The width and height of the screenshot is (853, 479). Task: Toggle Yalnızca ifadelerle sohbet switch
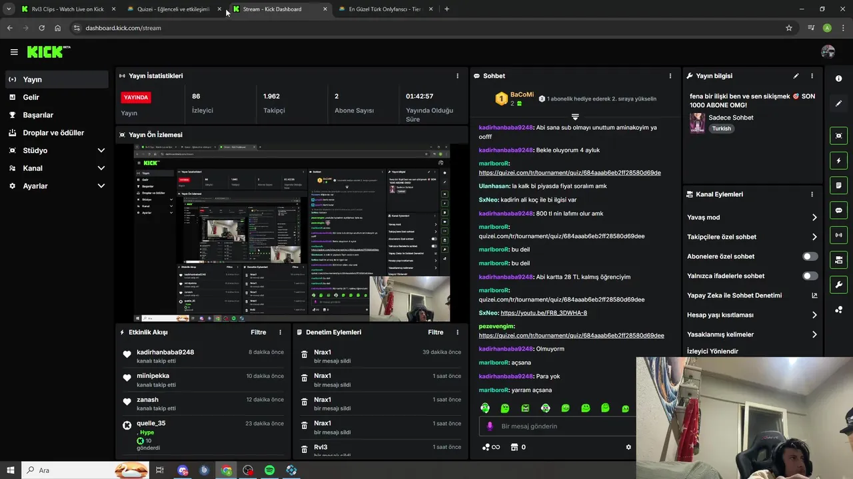(810, 275)
